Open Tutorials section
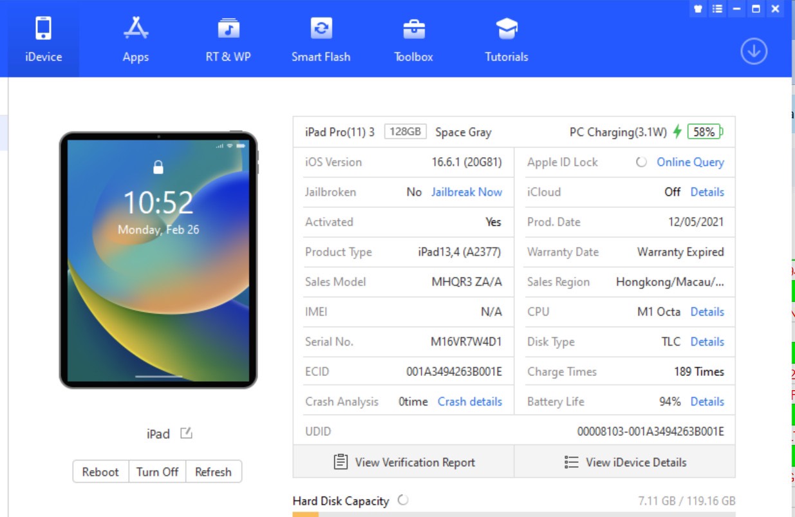 click(506, 40)
